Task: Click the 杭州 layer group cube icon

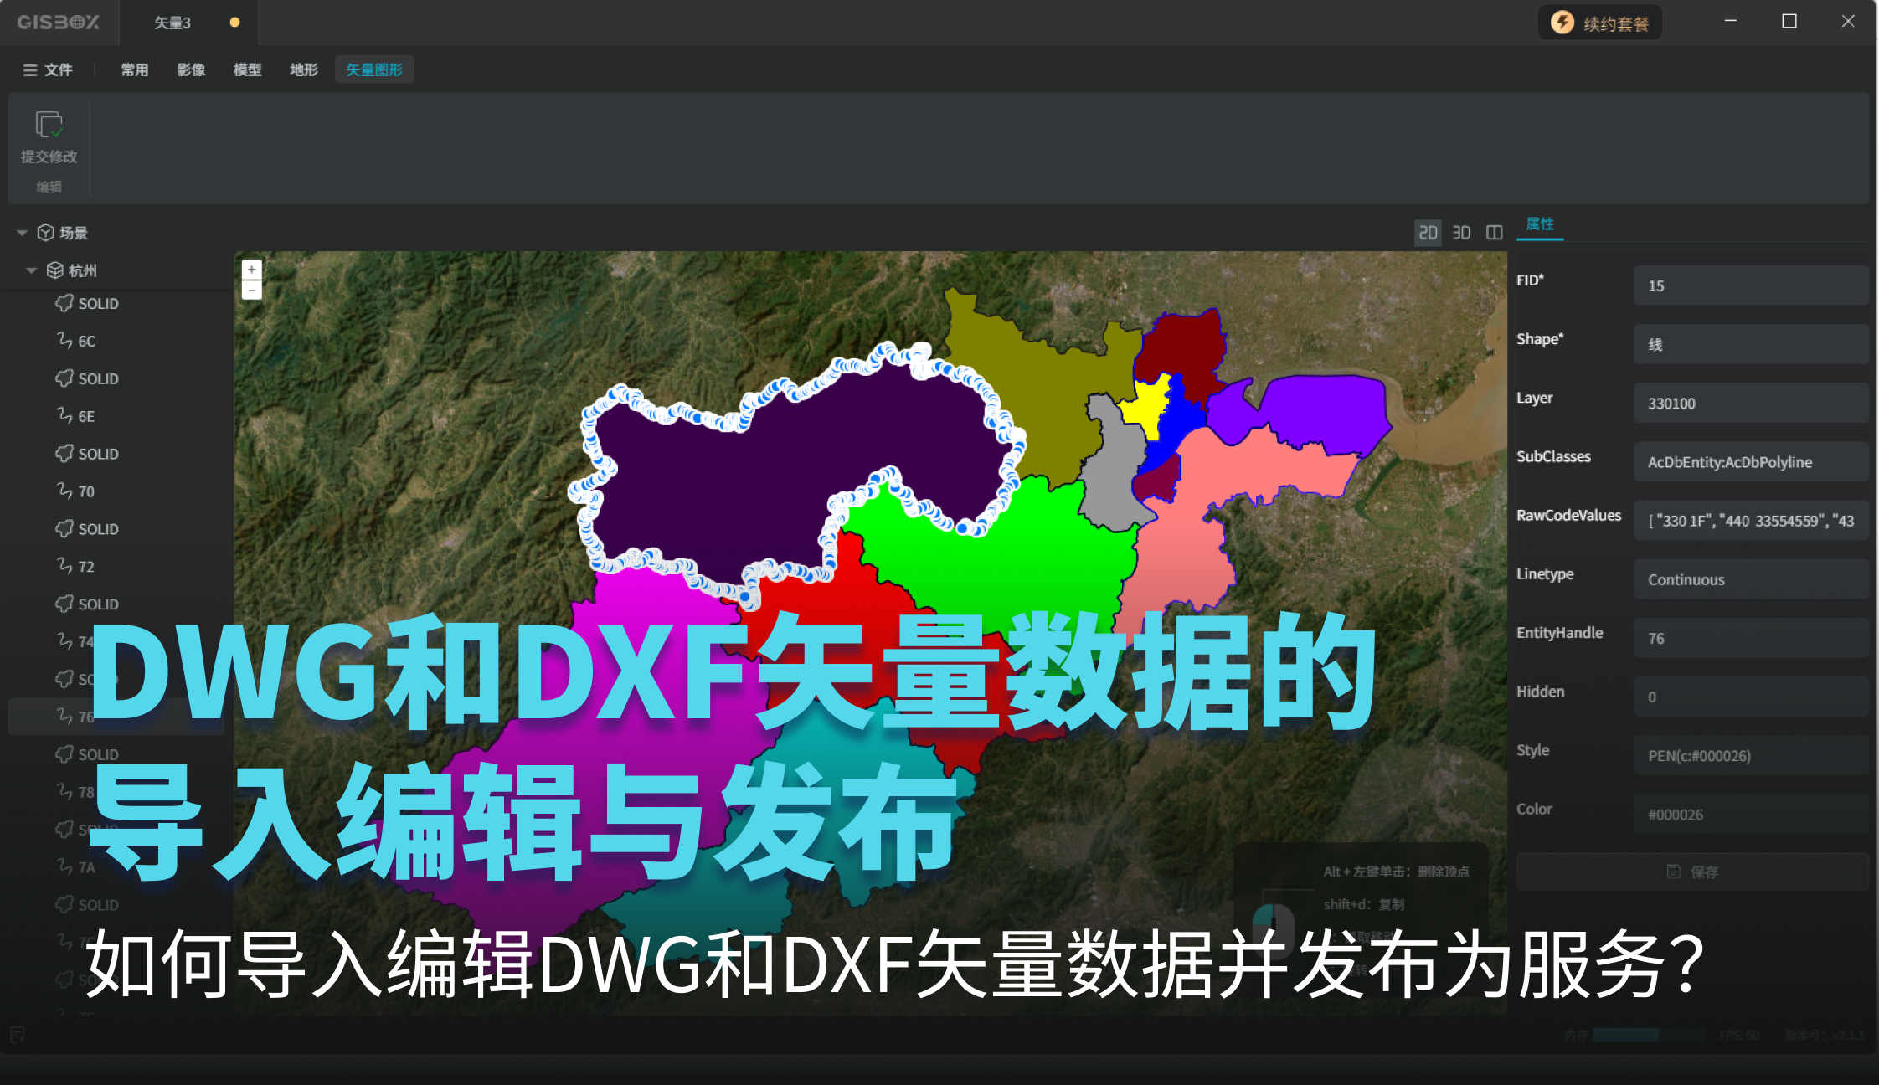Action: [55, 270]
